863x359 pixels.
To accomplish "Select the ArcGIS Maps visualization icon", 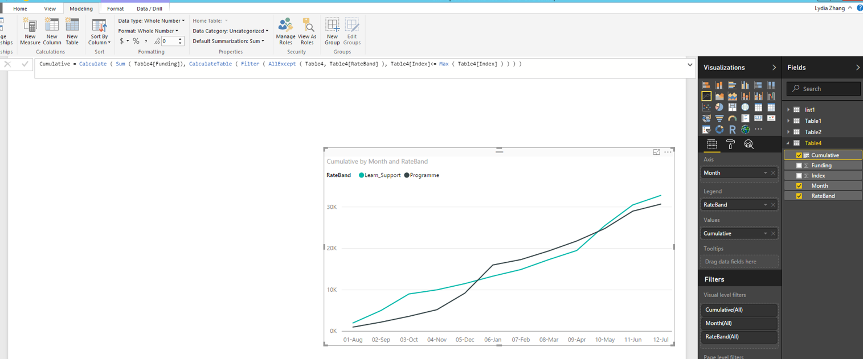I will pos(745,129).
